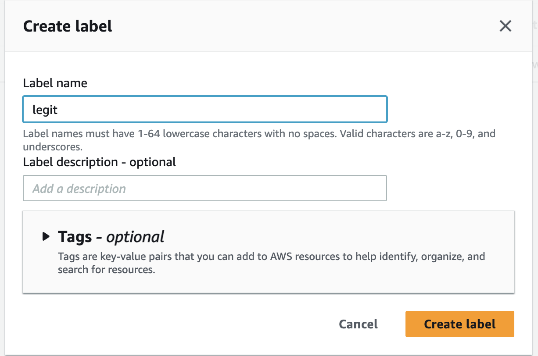Click the bold 'Tags' word
Image resolution: width=538 pixels, height=356 pixels.
pyautogui.click(x=75, y=237)
